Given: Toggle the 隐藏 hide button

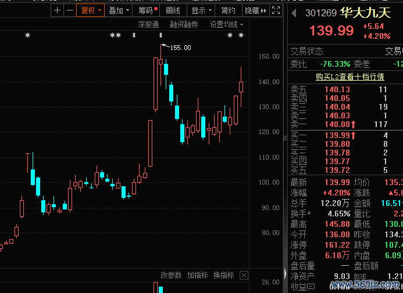Looking at the screenshot, I should click(252, 10).
